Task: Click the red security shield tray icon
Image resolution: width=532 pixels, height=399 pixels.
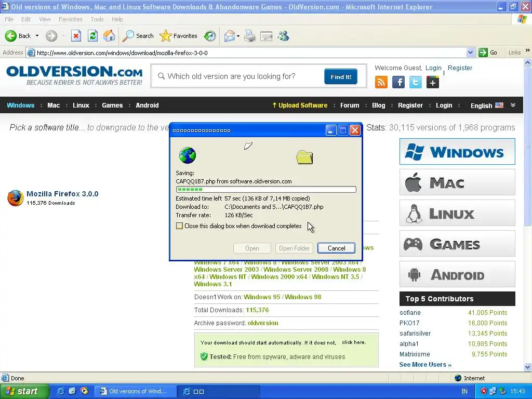Action: click(x=484, y=391)
